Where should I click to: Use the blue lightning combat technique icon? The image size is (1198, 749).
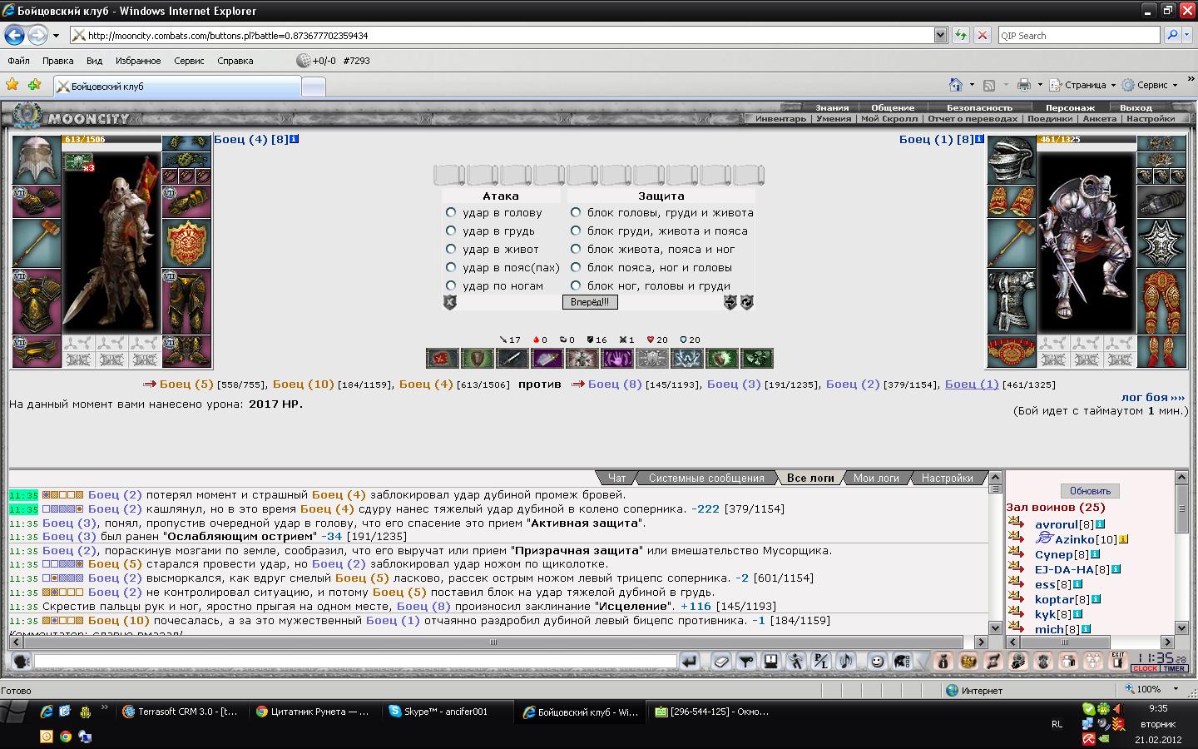tap(687, 359)
